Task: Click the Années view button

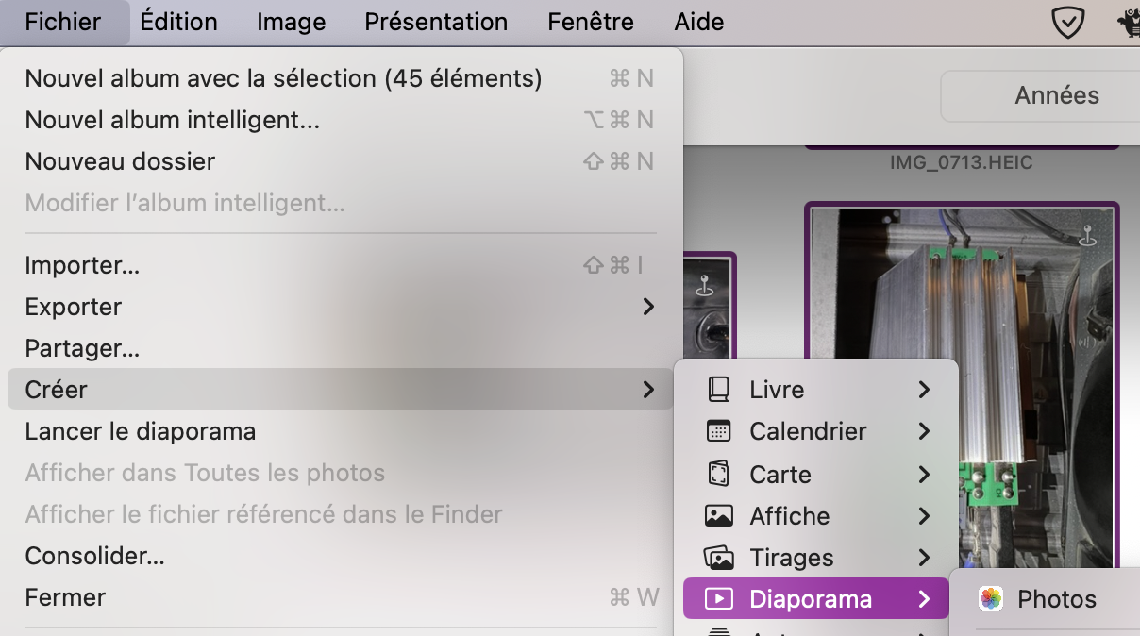Action: (1056, 95)
